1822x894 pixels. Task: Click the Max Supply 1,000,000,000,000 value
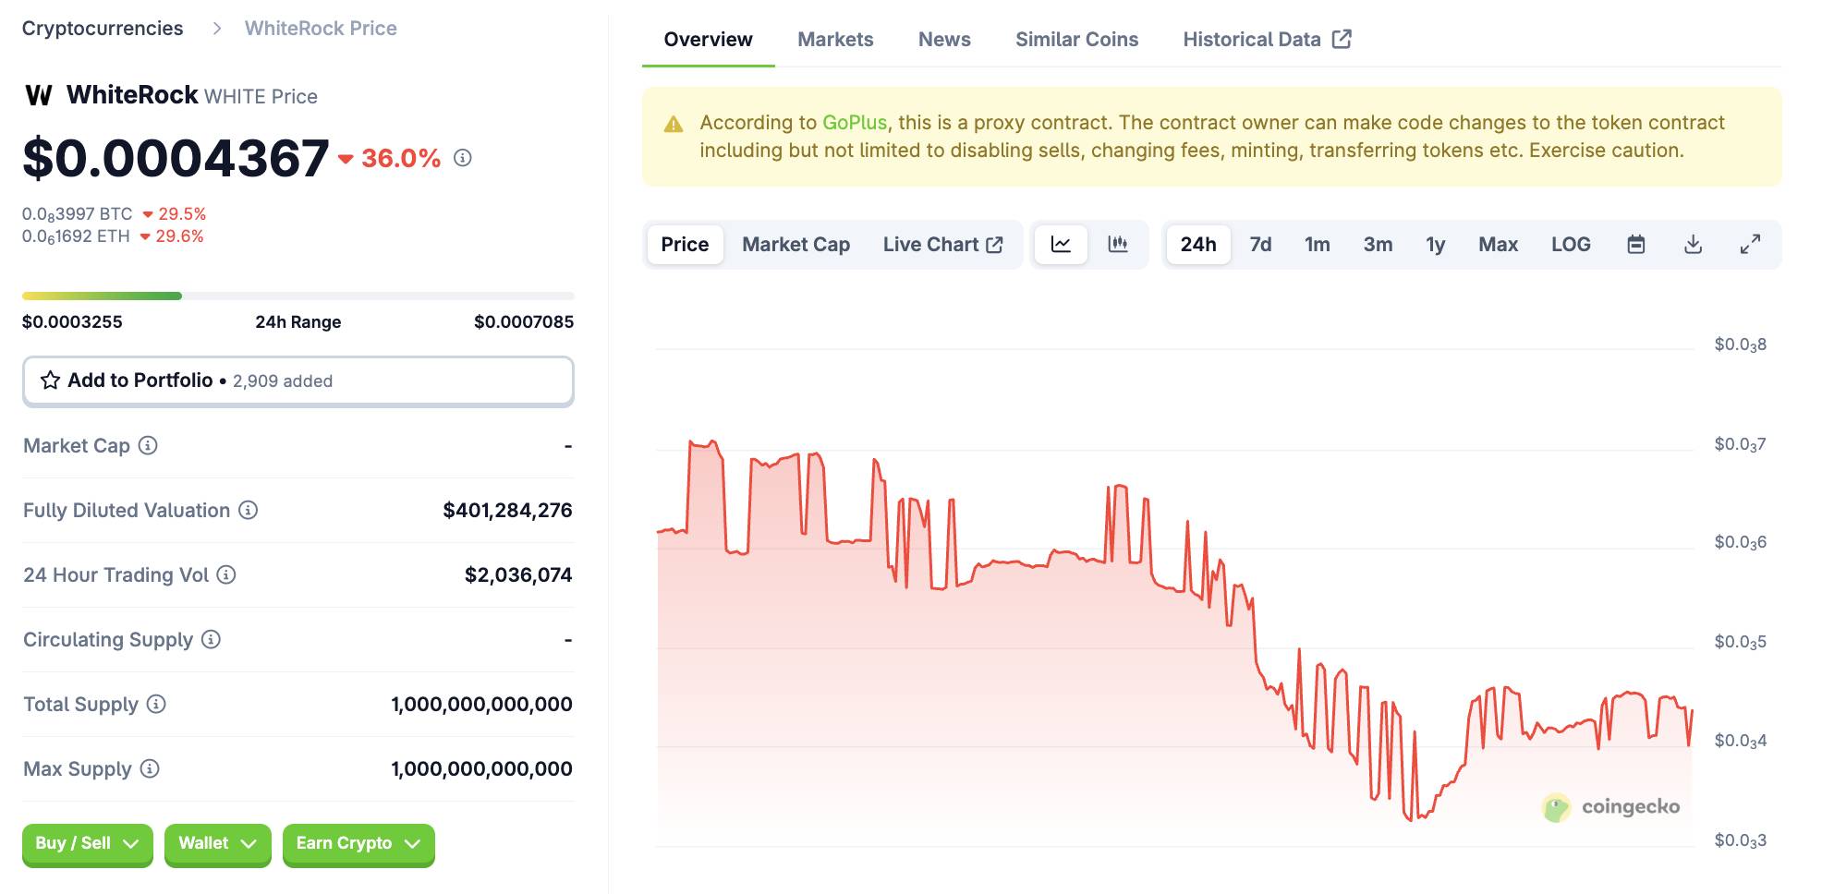pyautogui.click(x=481, y=769)
